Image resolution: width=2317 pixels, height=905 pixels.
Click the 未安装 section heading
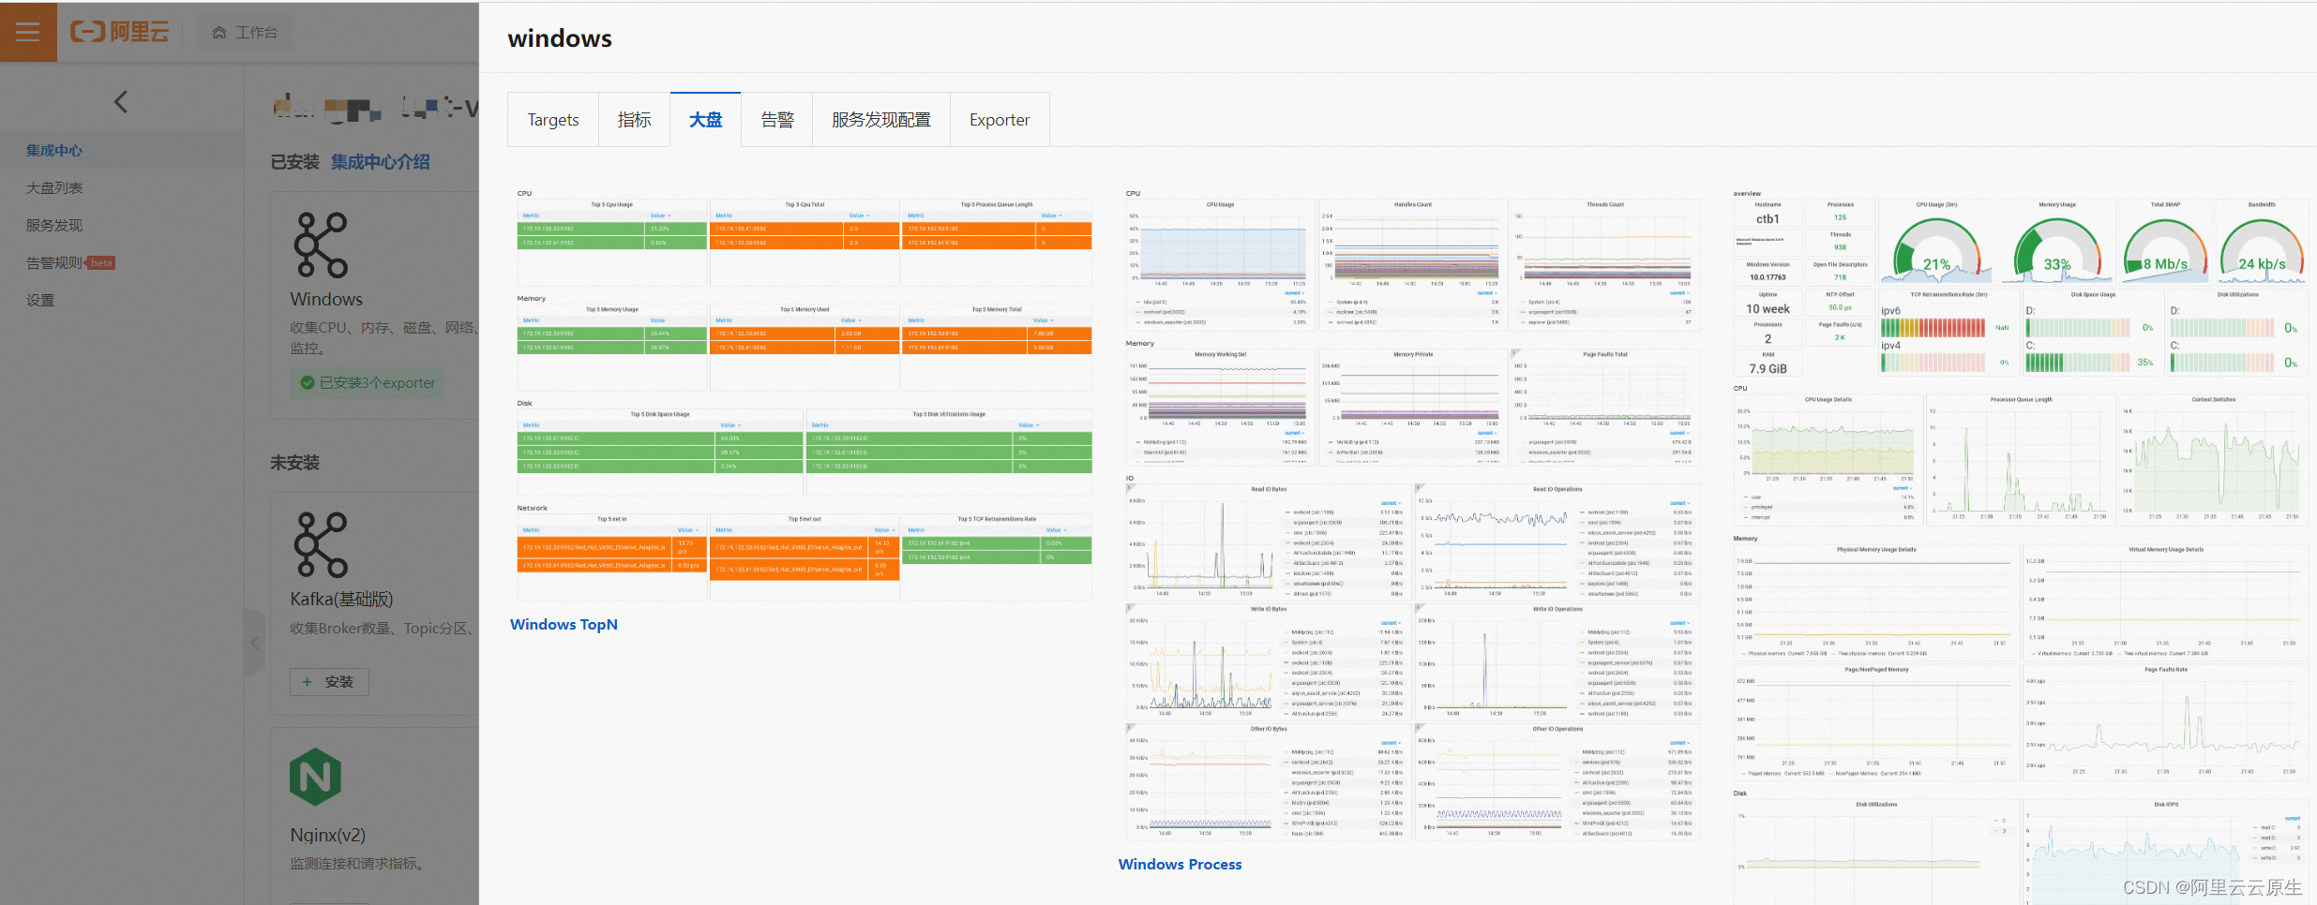click(294, 462)
